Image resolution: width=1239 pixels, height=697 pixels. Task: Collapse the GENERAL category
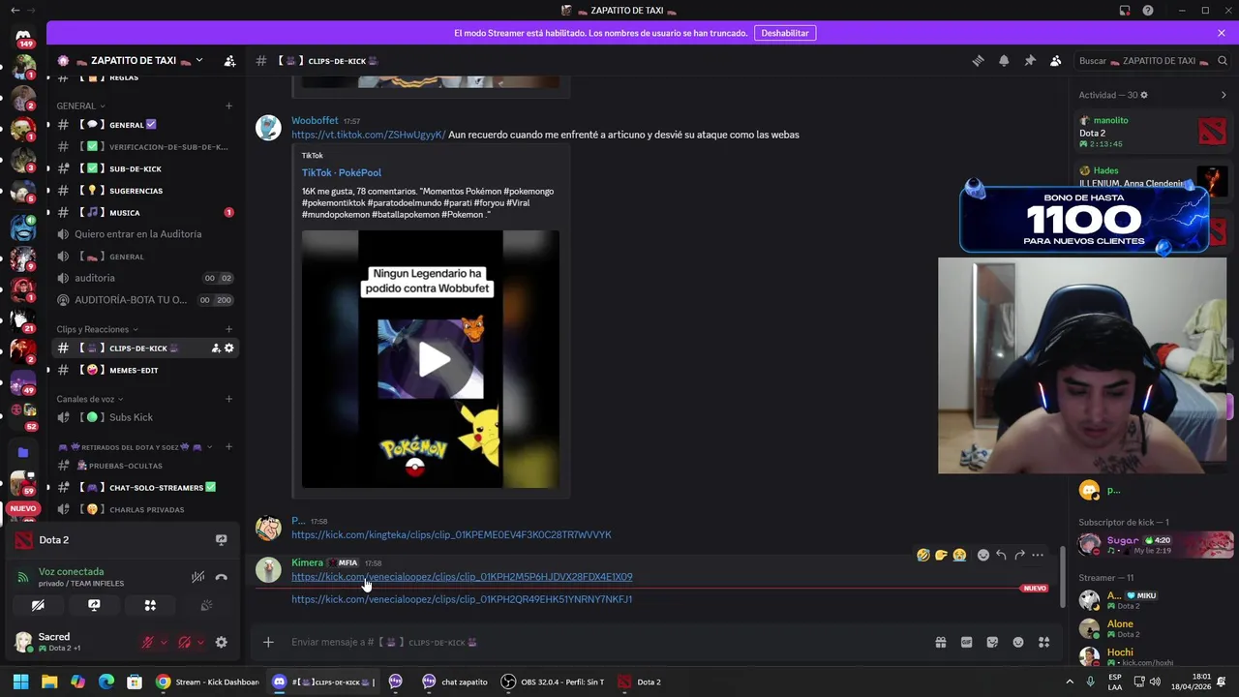[80, 106]
